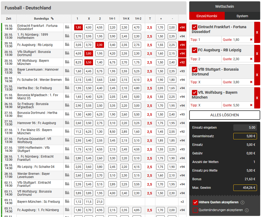Uncheck Eintracht Frankfurt - Fortuna Düsseldorf bet
261x217 pixels.
(194, 27)
